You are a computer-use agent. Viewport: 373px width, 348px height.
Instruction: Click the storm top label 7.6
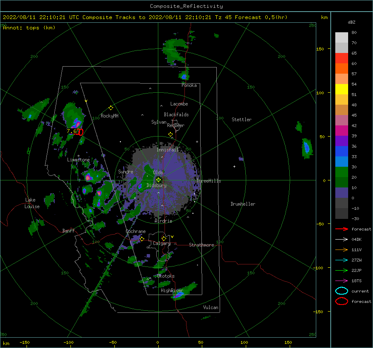[72, 131]
